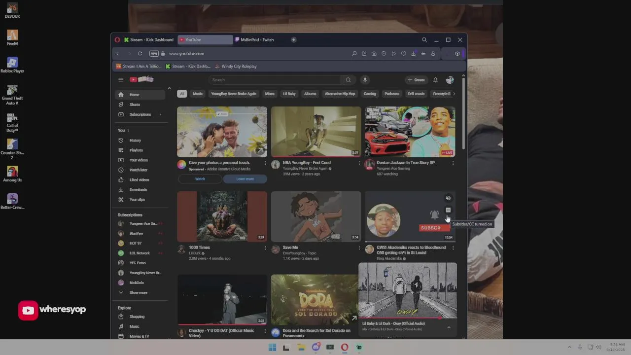Open HOT 97 subscription channel
631x355 pixels.
(140, 243)
